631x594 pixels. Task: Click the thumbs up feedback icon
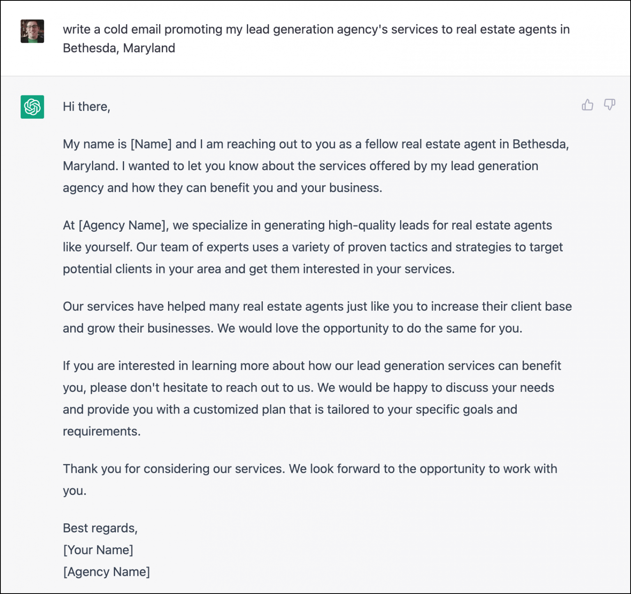[x=587, y=105]
